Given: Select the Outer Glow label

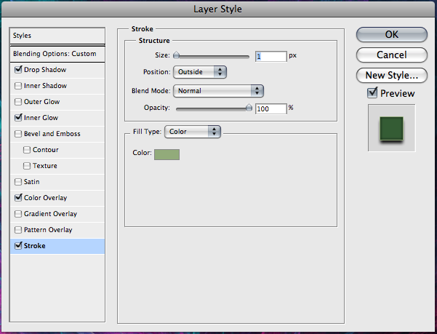Looking at the screenshot, I should coord(41,102).
